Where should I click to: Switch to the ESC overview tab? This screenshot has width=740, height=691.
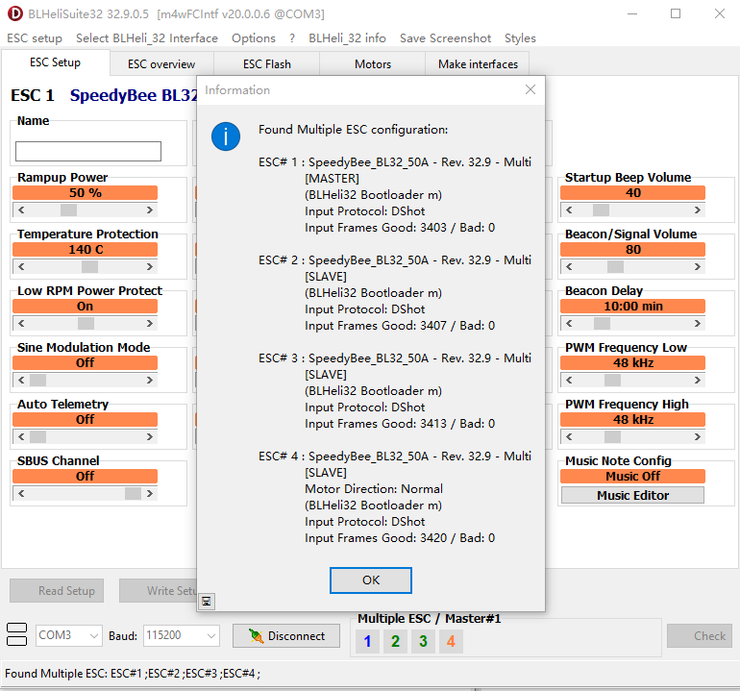coord(161,64)
